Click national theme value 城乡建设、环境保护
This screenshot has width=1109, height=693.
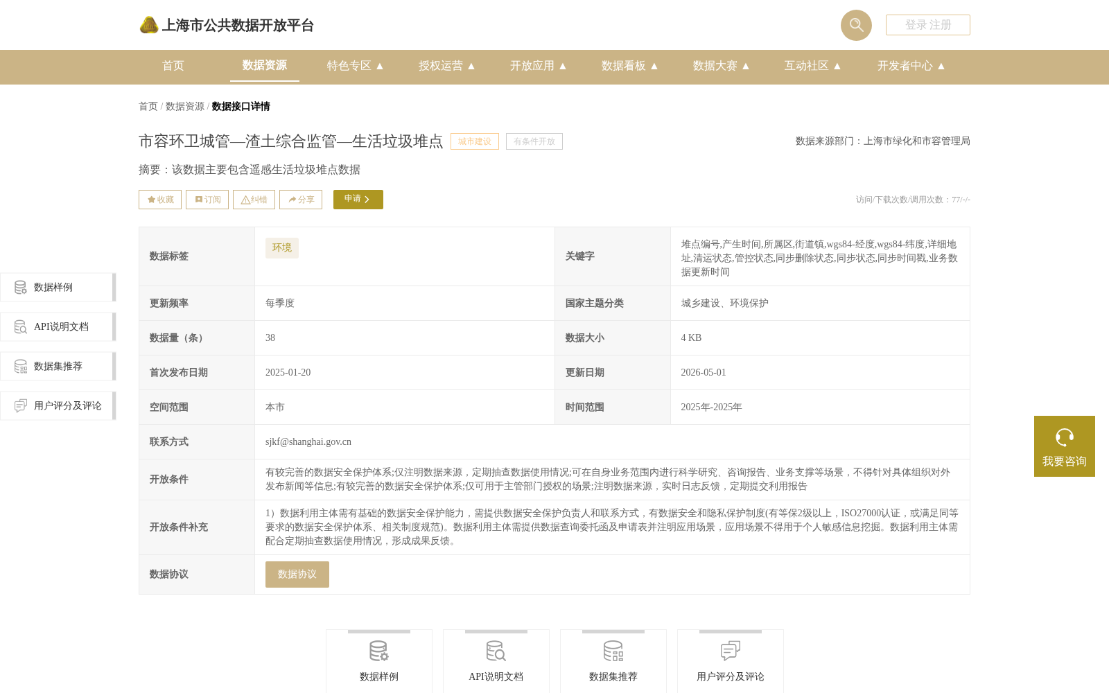pyautogui.click(x=725, y=304)
